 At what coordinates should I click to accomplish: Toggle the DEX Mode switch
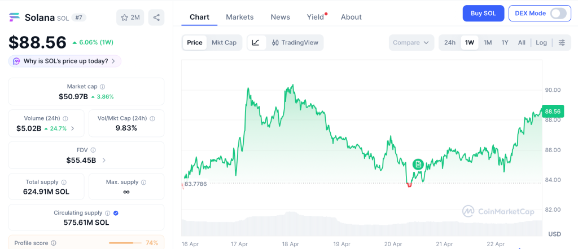(558, 14)
